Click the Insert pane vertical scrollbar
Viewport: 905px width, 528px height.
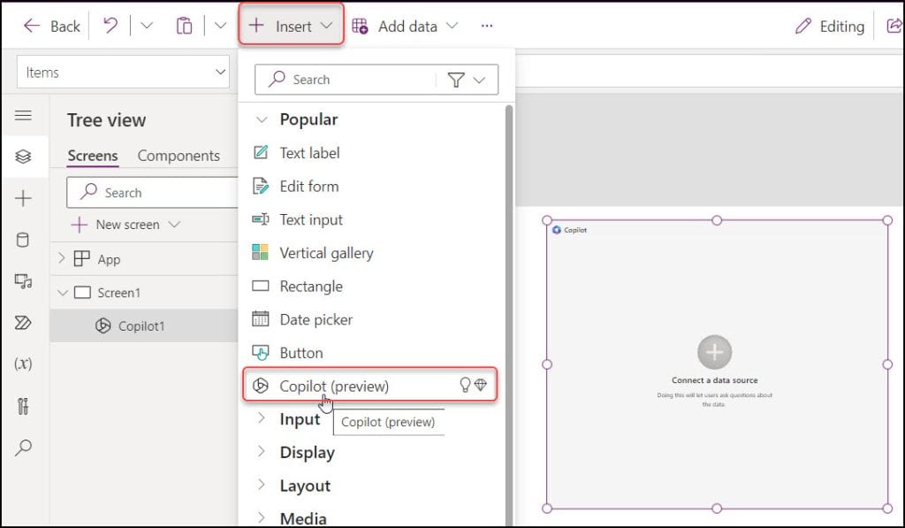click(508, 315)
